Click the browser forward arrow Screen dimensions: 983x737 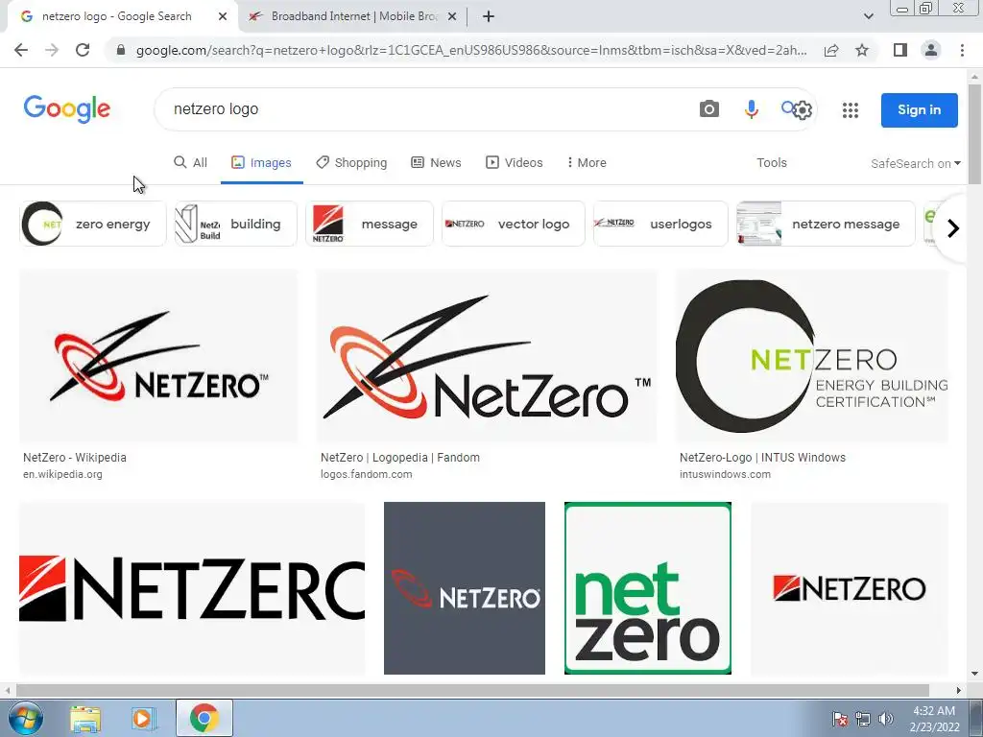coord(52,50)
